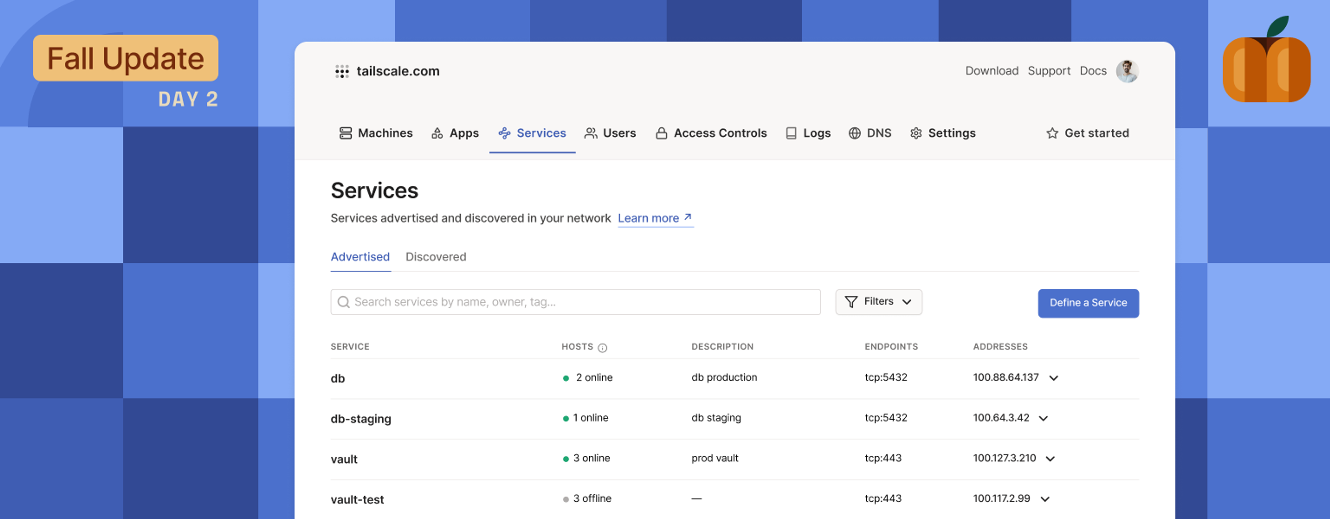Open the Filters dropdown

tap(878, 302)
